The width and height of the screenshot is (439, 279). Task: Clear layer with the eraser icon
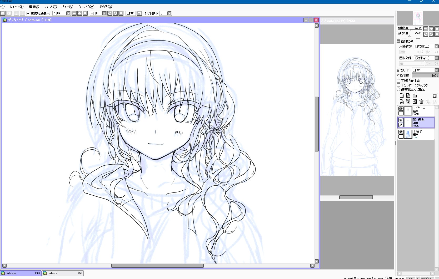[415, 102]
